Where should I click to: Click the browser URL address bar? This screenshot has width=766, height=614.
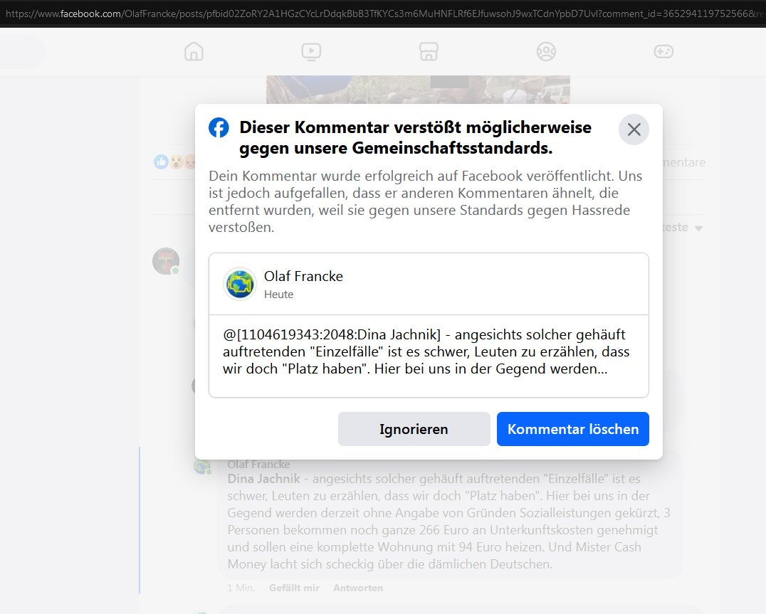pos(383,14)
